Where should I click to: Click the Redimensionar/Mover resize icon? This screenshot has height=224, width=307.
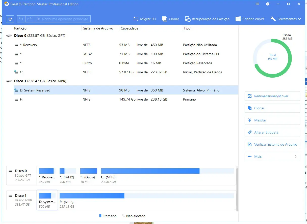(x=250, y=96)
